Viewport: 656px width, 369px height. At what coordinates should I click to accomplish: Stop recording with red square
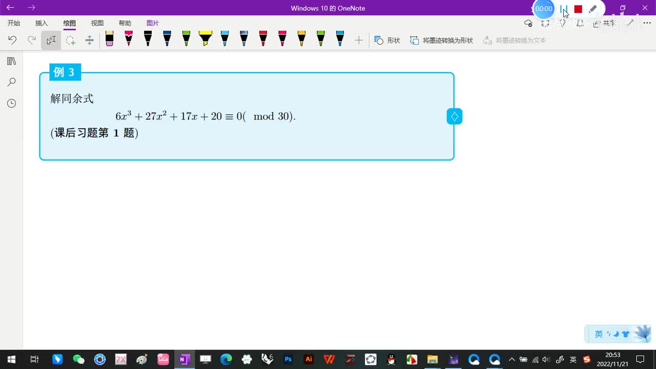click(x=578, y=9)
